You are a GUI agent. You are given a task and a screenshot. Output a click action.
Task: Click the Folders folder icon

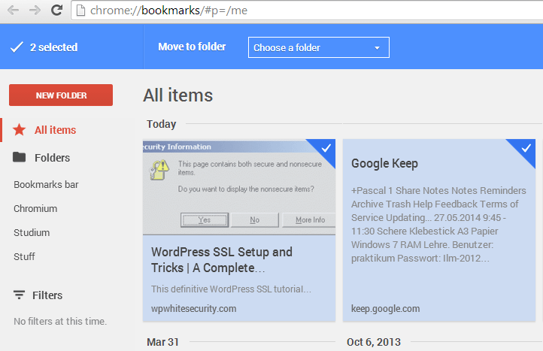coord(20,158)
